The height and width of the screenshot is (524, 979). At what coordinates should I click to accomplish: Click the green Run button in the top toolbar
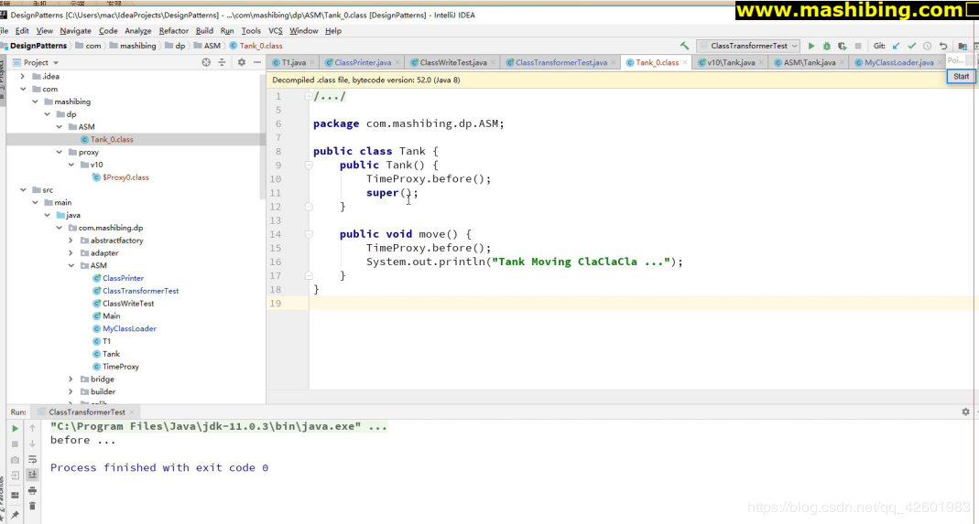pos(811,46)
